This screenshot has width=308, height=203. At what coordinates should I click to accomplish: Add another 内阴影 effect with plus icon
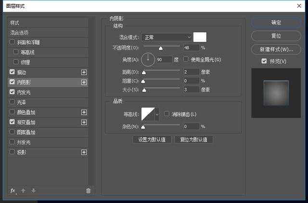coord(84,82)
